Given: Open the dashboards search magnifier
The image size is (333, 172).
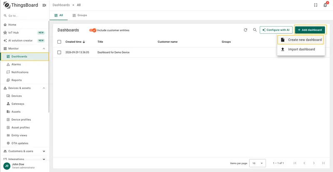Looking at the screenshot, I should 255,30.
